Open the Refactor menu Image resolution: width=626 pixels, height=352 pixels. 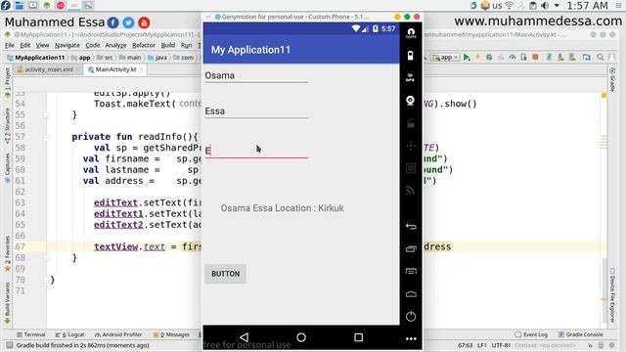[x=144, y=46]
